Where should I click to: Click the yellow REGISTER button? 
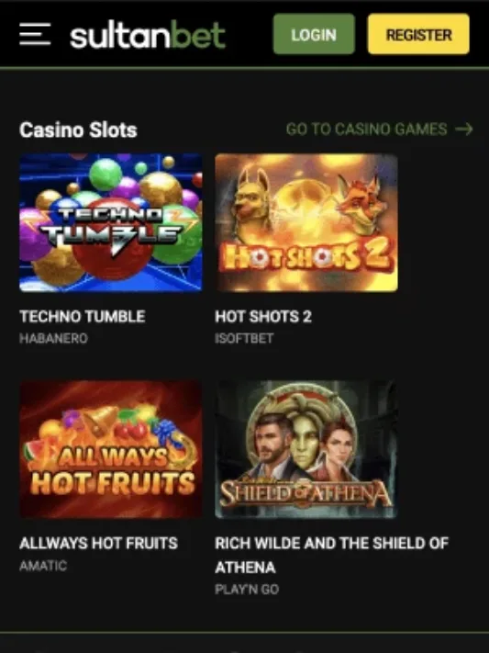pos(418,34)
